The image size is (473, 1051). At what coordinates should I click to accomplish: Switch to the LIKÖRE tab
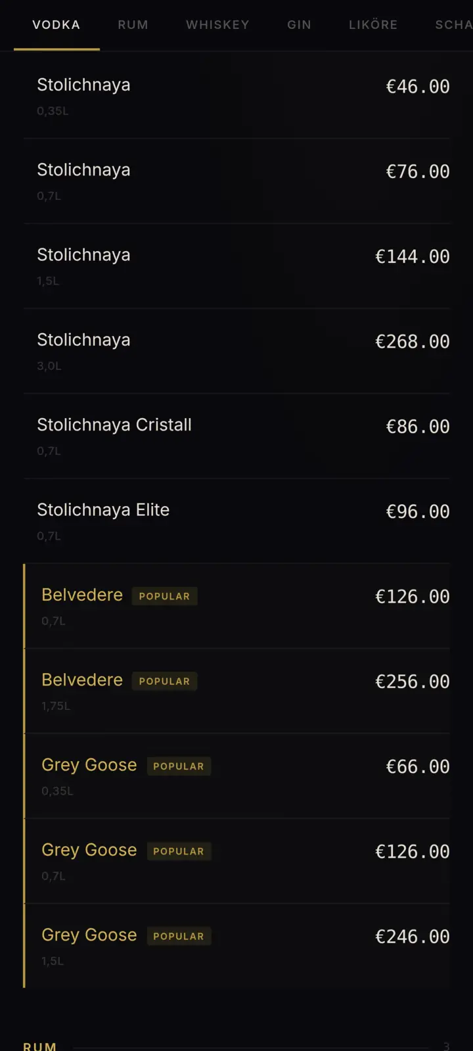point(372,24)
